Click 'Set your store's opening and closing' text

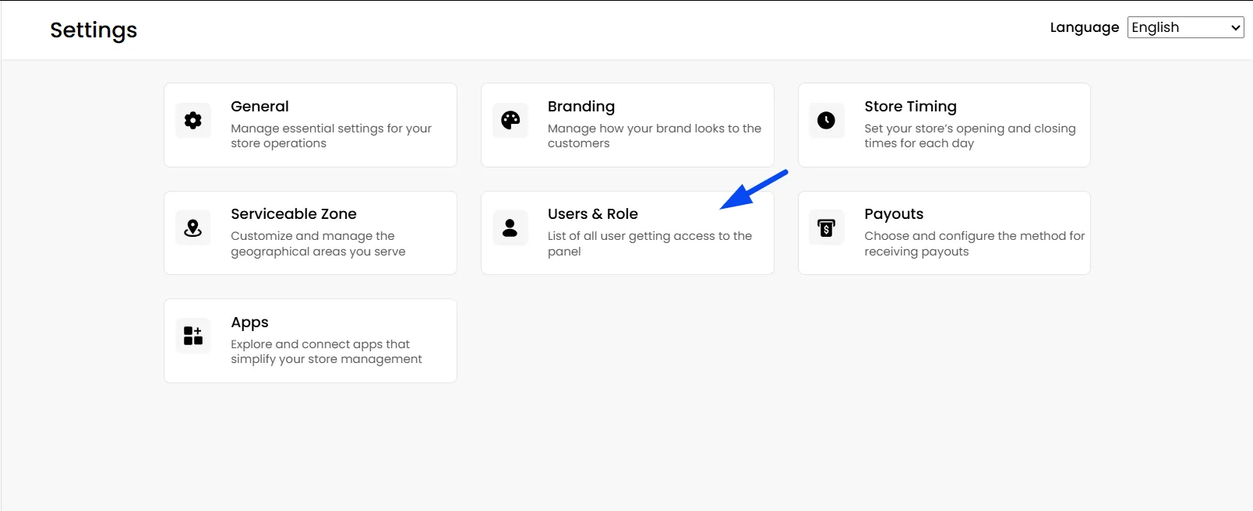click(970, 136)
